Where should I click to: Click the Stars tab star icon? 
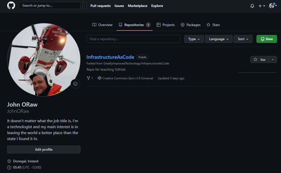pos(208,25)
